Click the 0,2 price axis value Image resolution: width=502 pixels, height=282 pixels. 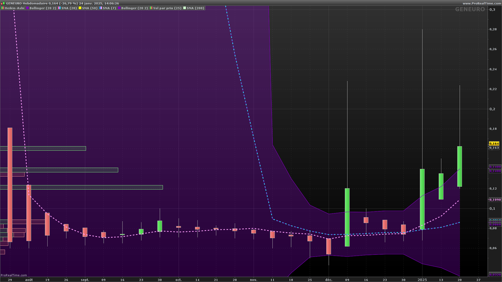492,109
